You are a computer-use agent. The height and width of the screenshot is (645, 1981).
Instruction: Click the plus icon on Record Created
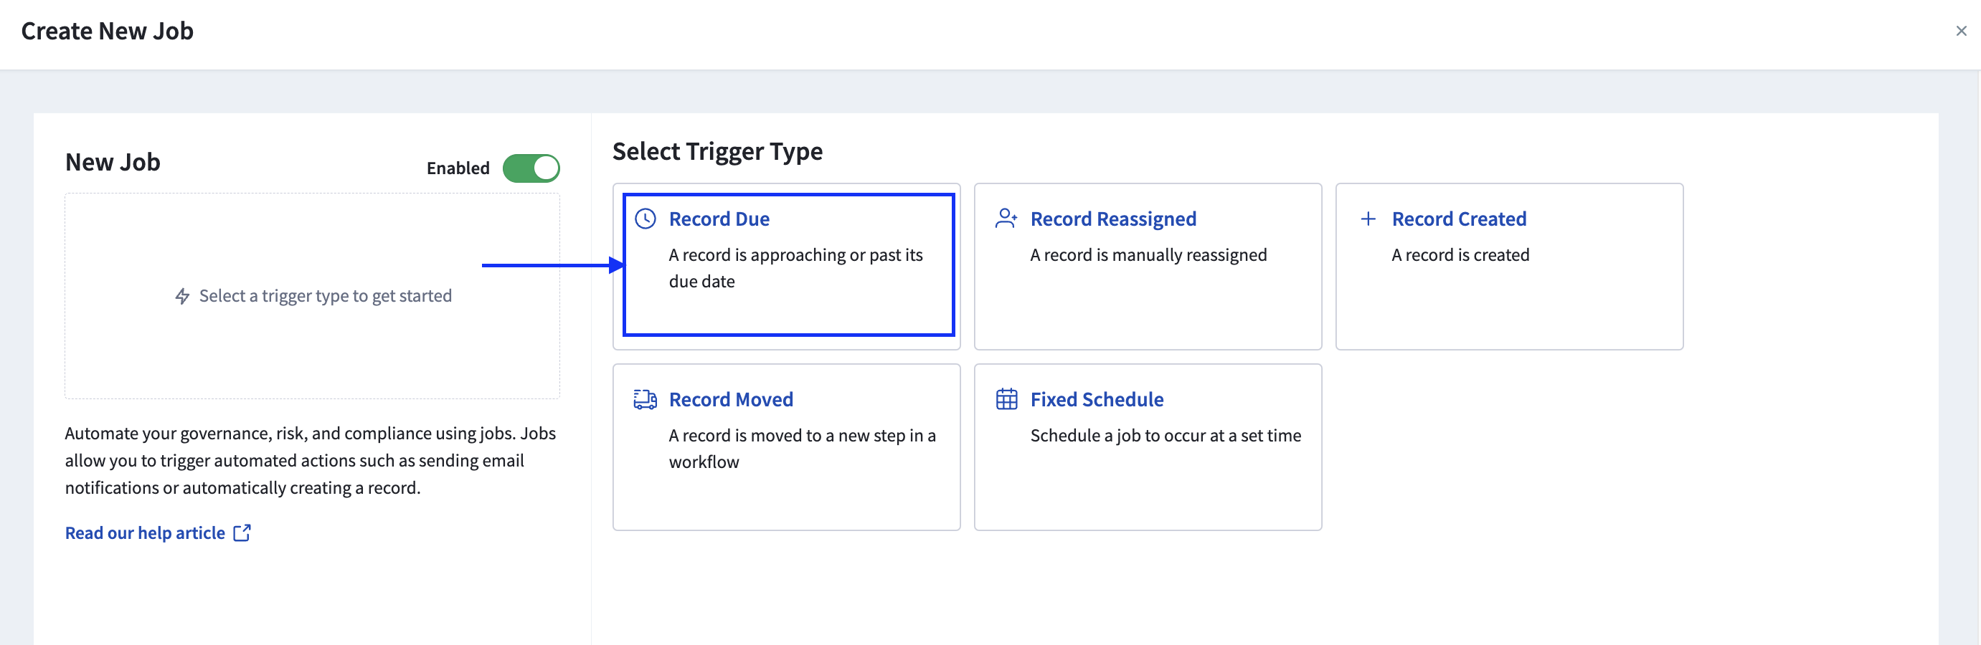[x=1368, y=219]
